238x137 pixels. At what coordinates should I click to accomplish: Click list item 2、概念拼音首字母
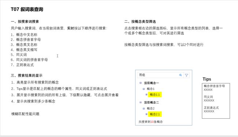(26, 40)
